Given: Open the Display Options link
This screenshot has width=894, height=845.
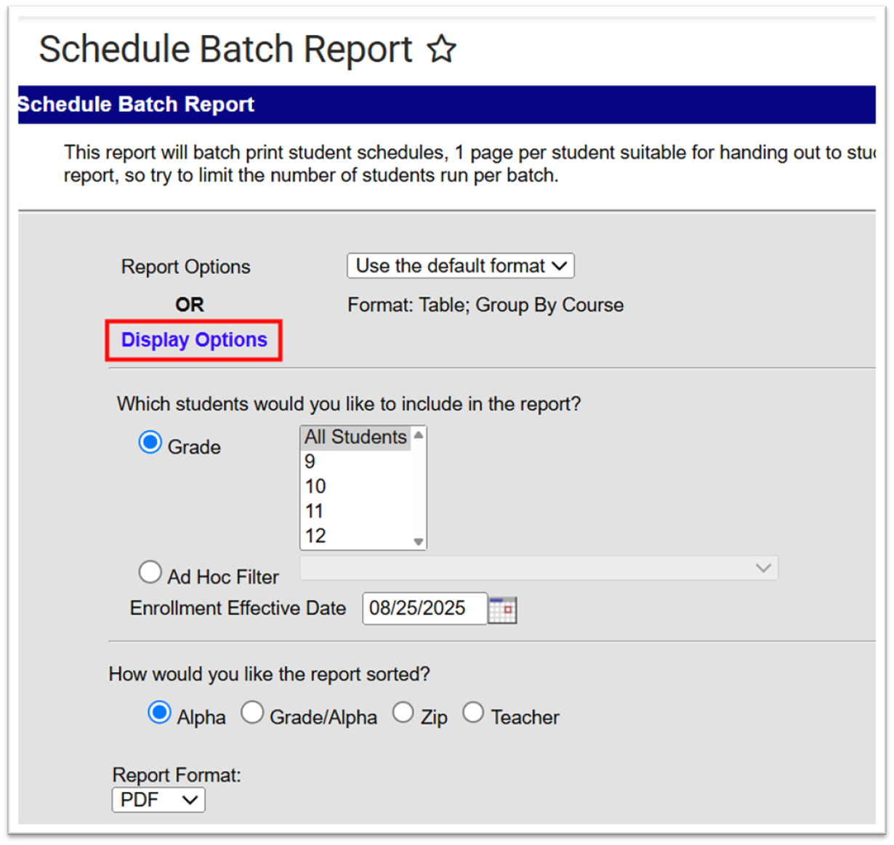Looking at the screenshot, I should click(x=194, y=340).
